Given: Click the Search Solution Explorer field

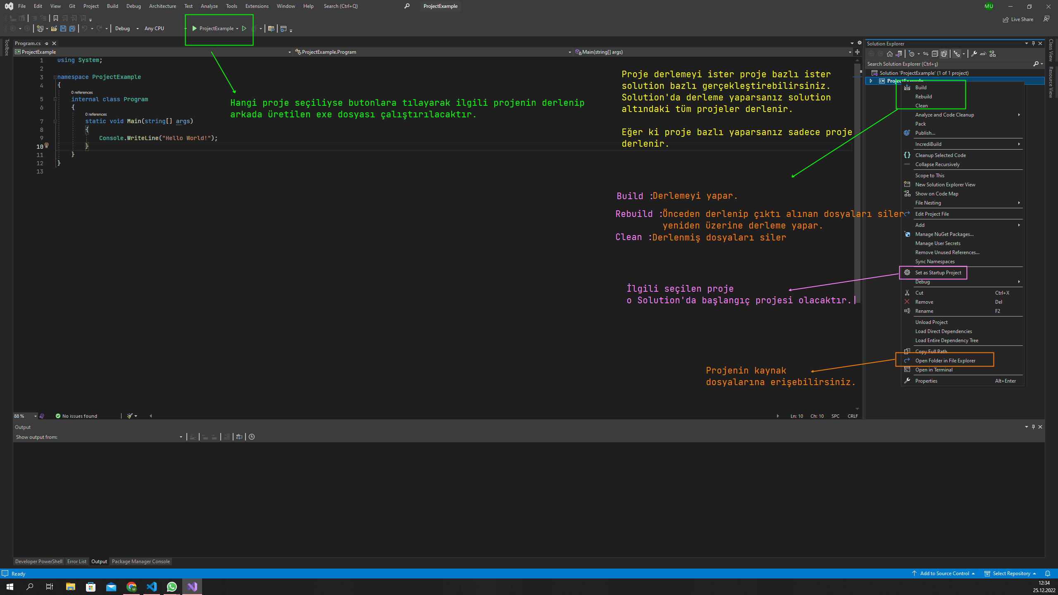Looking at the screenshot, I should [949, 64].
